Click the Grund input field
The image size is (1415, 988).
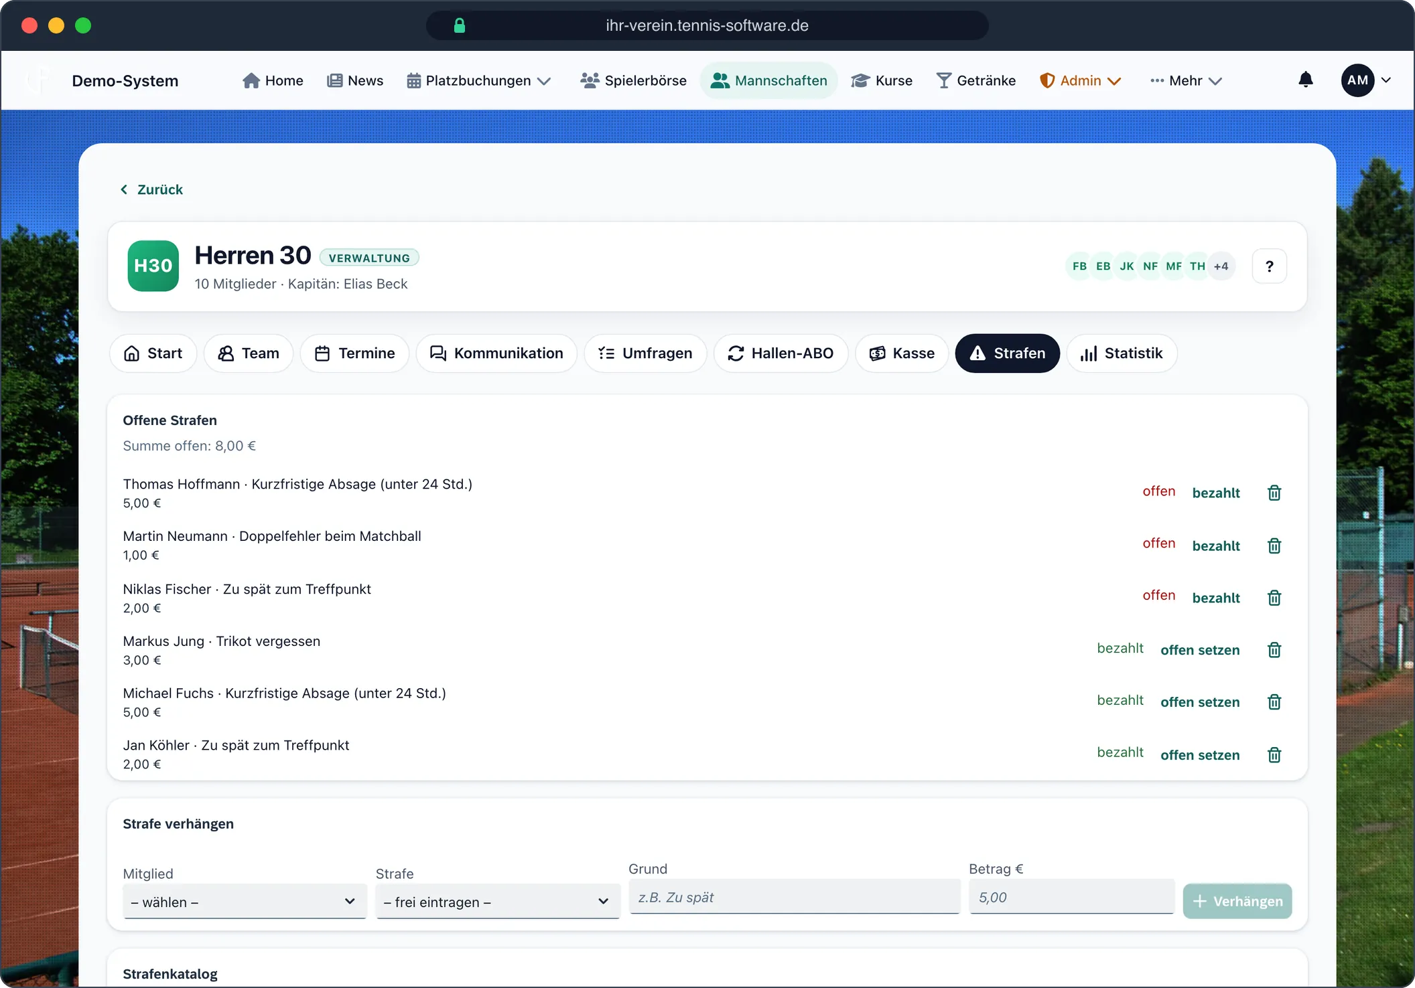(795, 897)
